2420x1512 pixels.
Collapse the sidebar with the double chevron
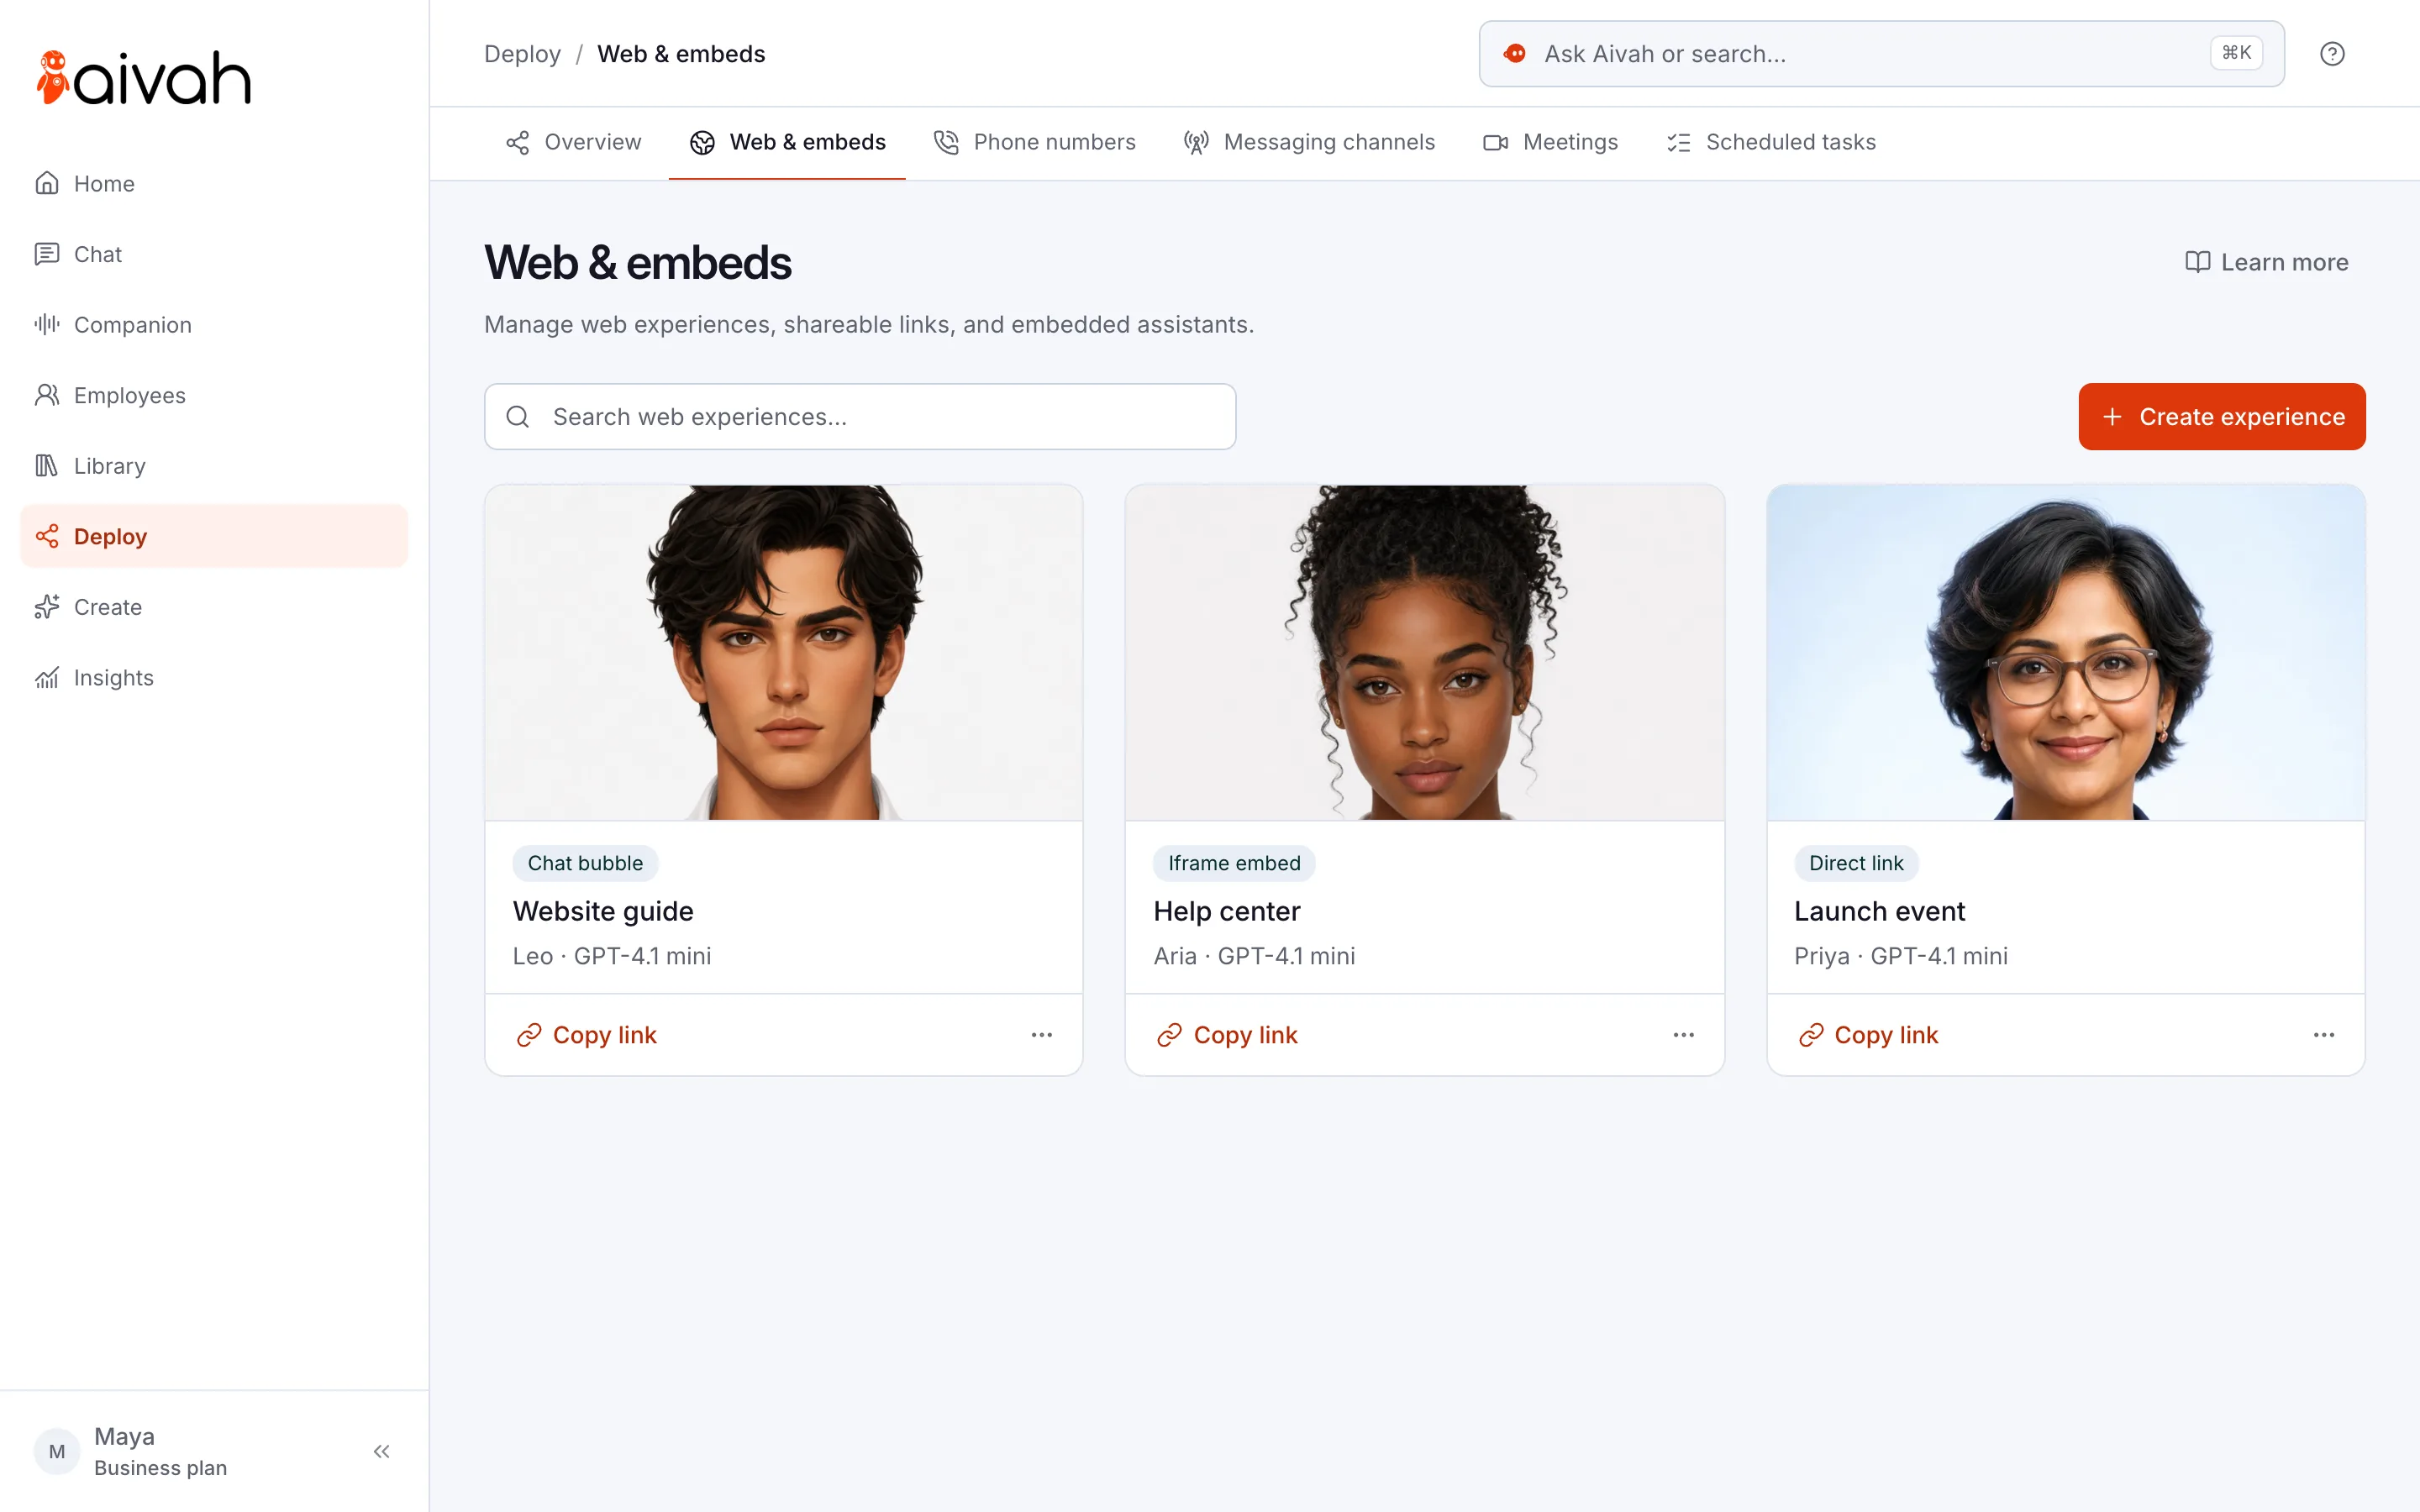[x=381, y=1451]
